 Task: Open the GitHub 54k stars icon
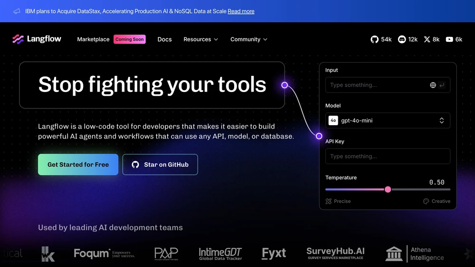(x=375, y=39)
